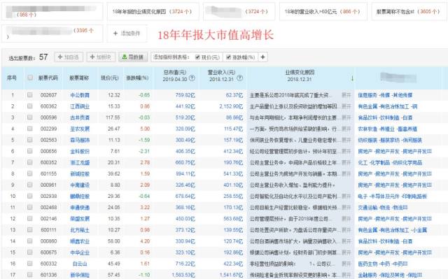Tick the select-all checkbox in table header
The height and width of the screenshot is (279, 448).
coord(29,78)
